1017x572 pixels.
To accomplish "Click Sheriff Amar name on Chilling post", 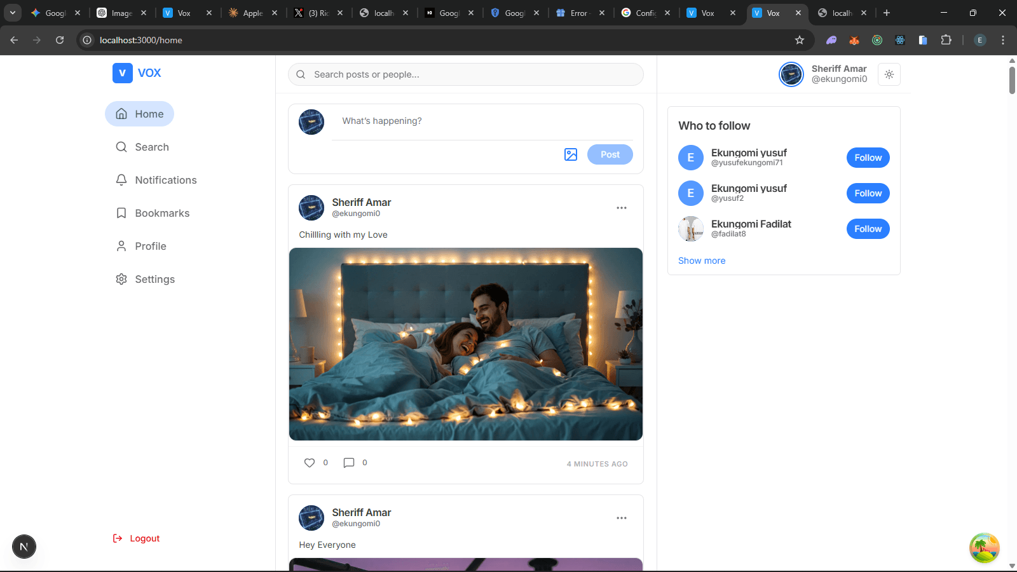I will (362, 202).
